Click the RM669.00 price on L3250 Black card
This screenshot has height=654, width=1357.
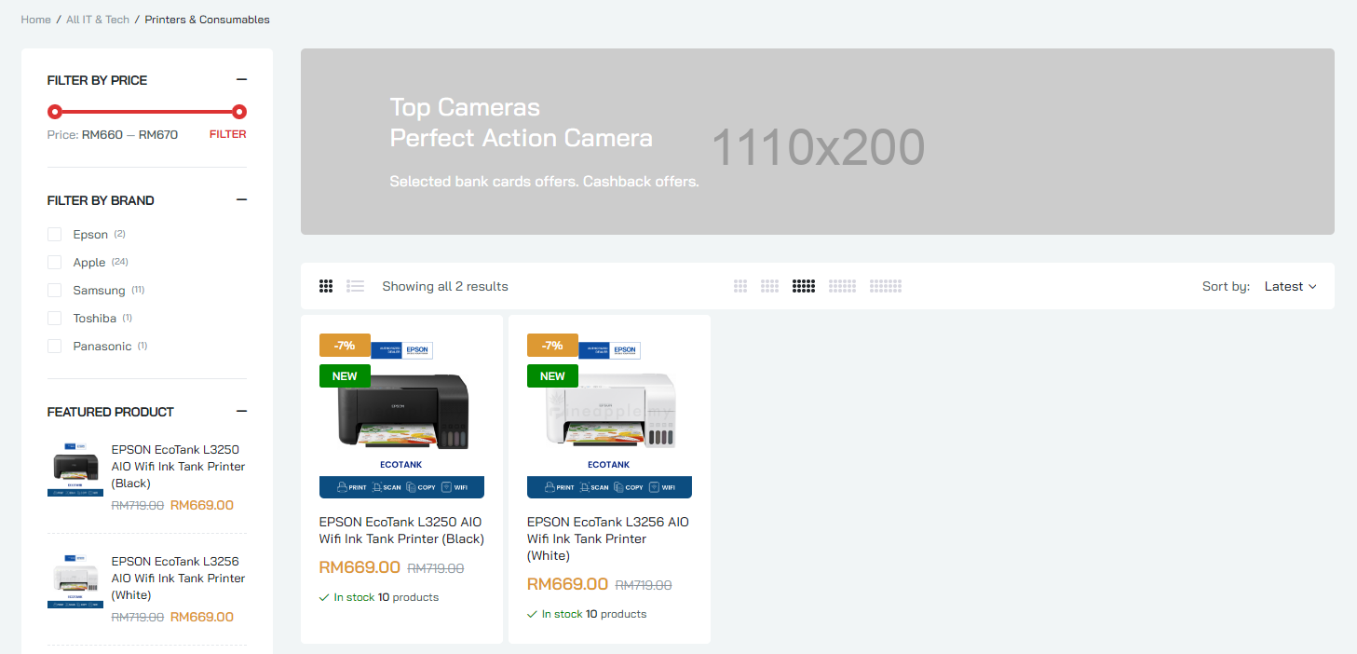(360, 567)
